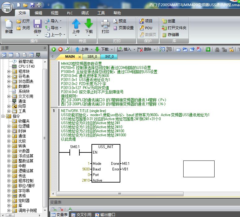Expand the 数据块 tree node
This screenshot has width=240, height=217.
9,86
